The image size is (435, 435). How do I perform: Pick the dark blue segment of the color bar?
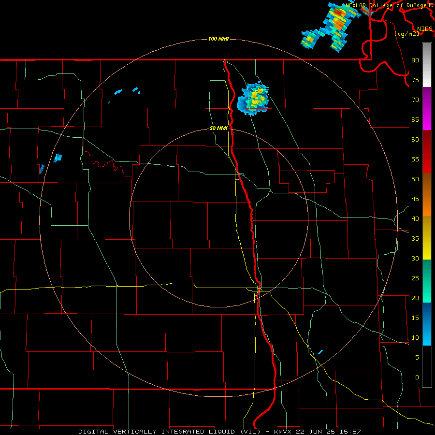[x=427, y=313]
